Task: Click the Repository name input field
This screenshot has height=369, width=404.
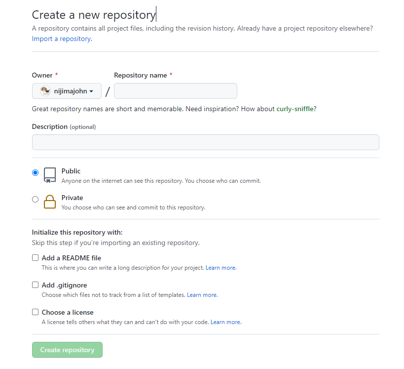Action: coord(176,91)
